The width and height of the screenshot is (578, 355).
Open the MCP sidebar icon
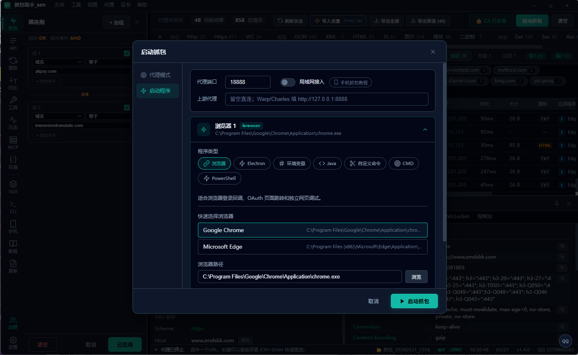pos(13,143)
